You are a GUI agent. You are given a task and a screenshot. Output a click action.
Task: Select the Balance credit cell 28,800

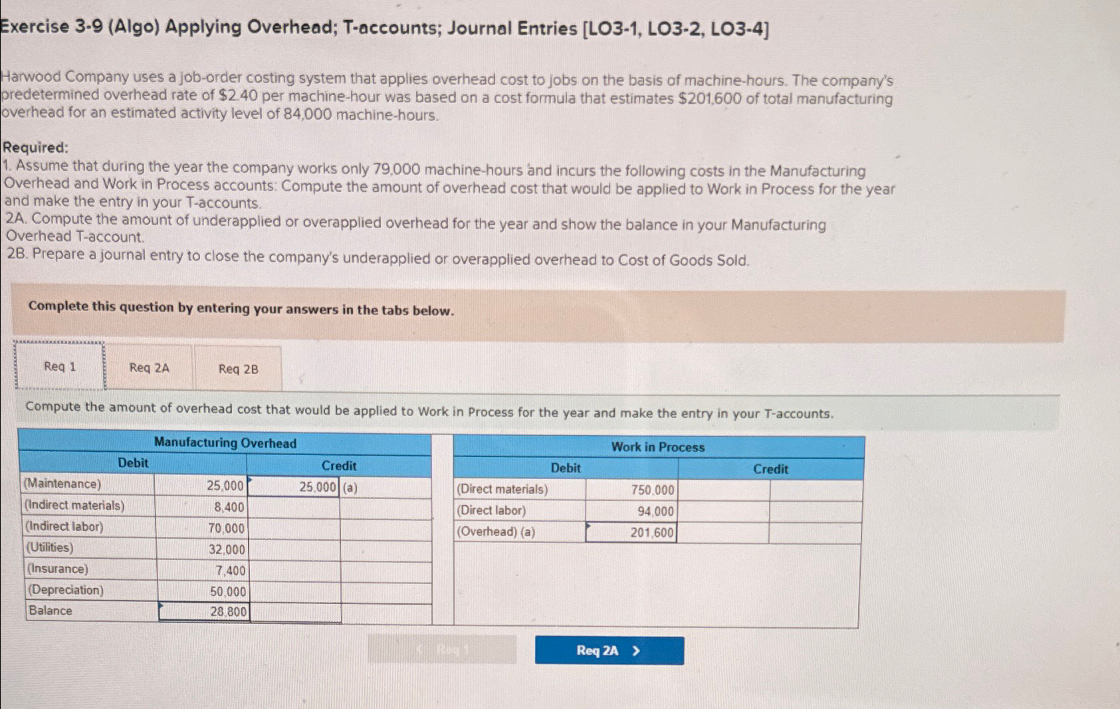[x=203, y=611]
